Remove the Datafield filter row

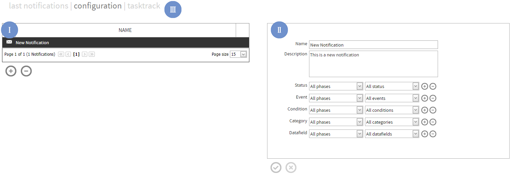[433, 134]
